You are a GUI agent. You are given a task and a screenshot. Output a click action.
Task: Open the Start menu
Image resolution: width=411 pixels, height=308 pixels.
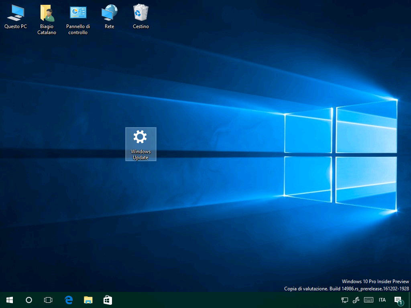(x=10, y=300)
